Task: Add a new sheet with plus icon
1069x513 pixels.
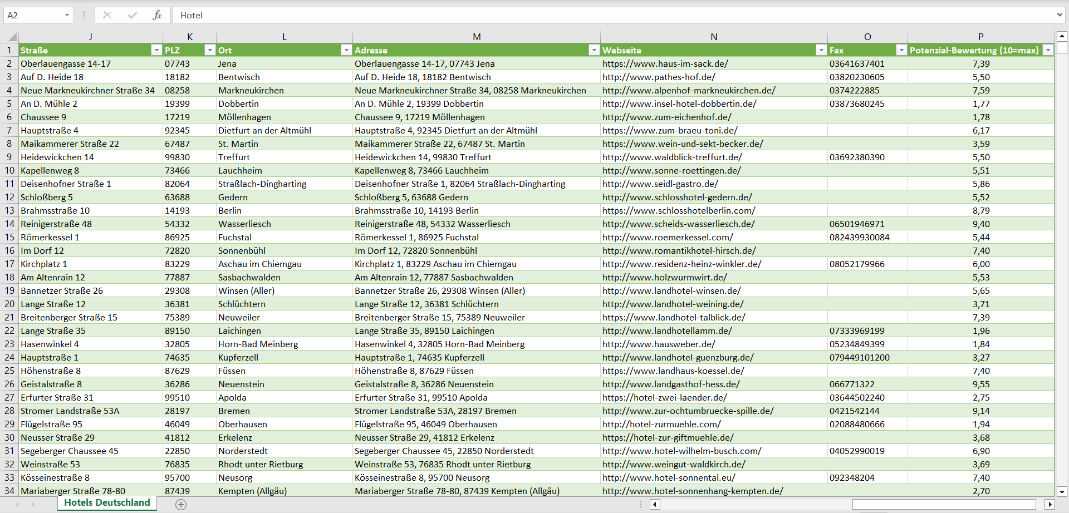Action: coord(181,504)
